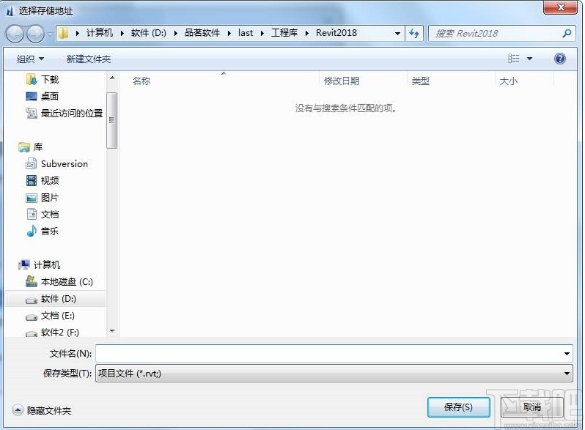
Task: Select 工程库 in the address breadcrumb
Action: 284,33
